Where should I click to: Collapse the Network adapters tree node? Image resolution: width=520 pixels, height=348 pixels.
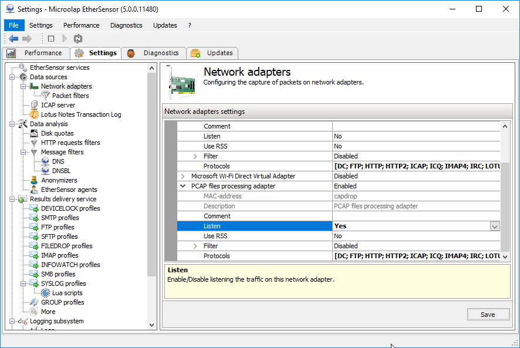[x=23, y=86]
